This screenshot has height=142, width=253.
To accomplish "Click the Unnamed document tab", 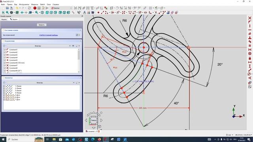I will (93, 131).
